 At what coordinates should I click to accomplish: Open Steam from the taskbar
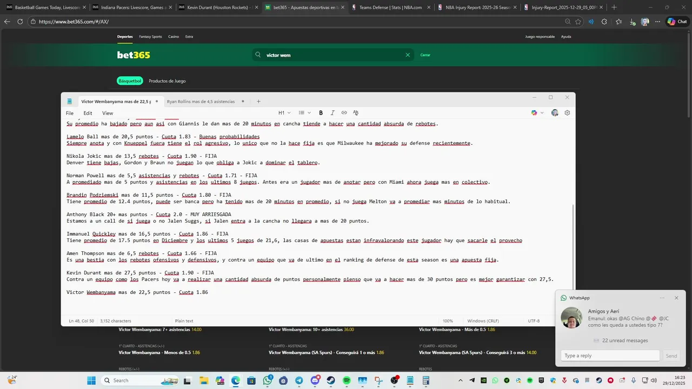(331, 380)
